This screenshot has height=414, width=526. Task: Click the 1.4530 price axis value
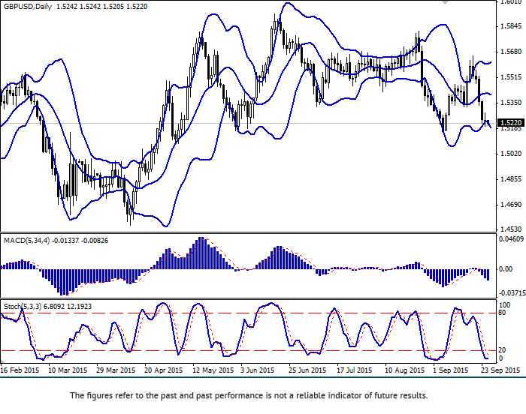[511, 229]
